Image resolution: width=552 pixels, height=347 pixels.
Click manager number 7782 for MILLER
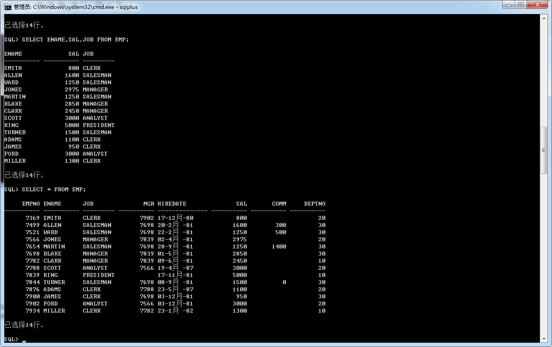click(x=147, y=311)
